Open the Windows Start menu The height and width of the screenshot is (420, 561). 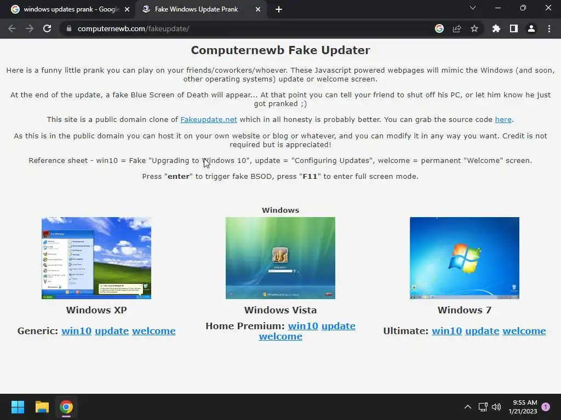[x=18, y=407]
